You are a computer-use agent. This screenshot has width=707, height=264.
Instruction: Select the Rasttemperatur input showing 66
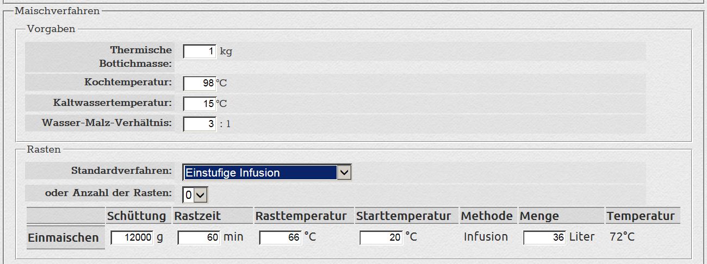click(x=280, y=237)
